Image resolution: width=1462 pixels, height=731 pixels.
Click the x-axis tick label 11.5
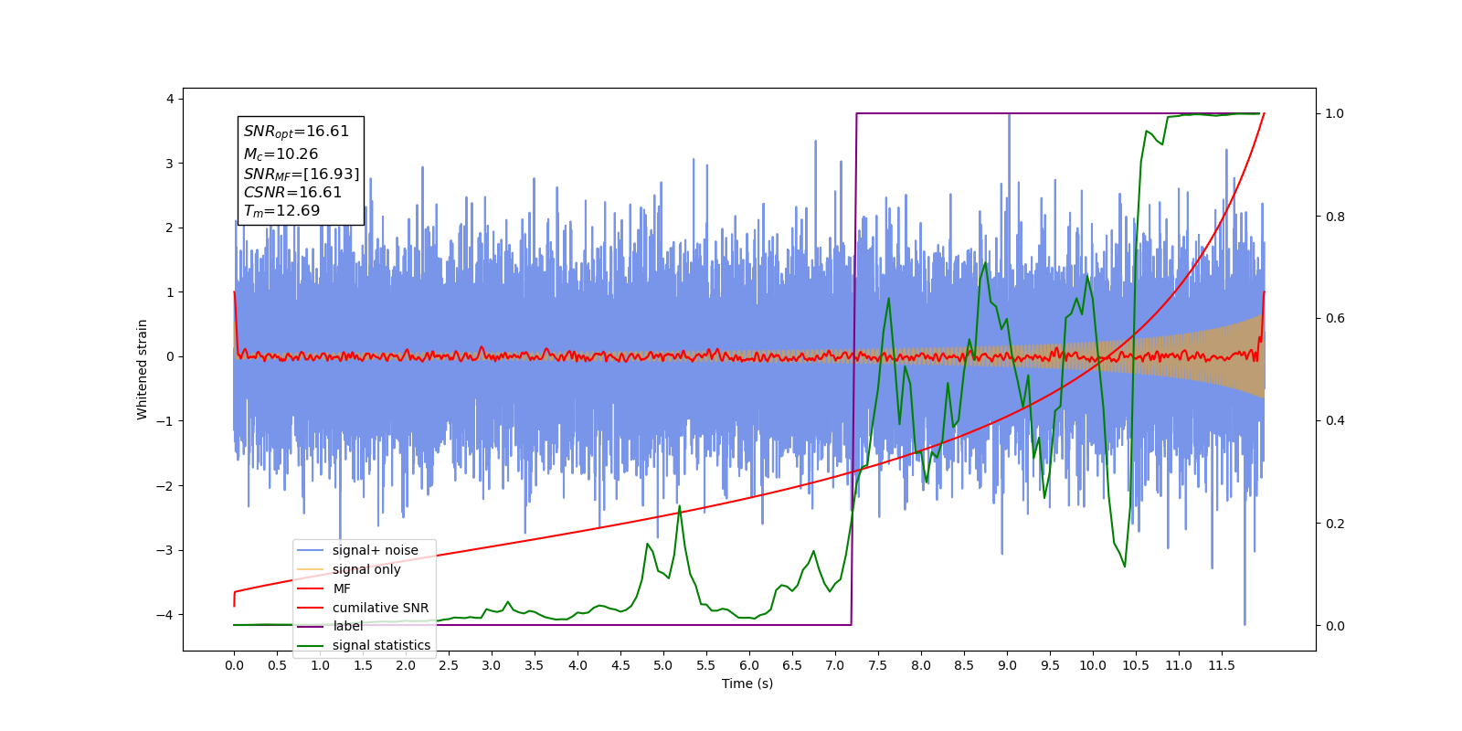(1222, 665)
